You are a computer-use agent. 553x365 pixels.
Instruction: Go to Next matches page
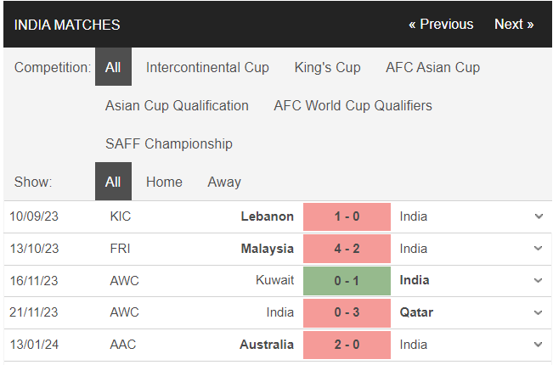point(514,24)
